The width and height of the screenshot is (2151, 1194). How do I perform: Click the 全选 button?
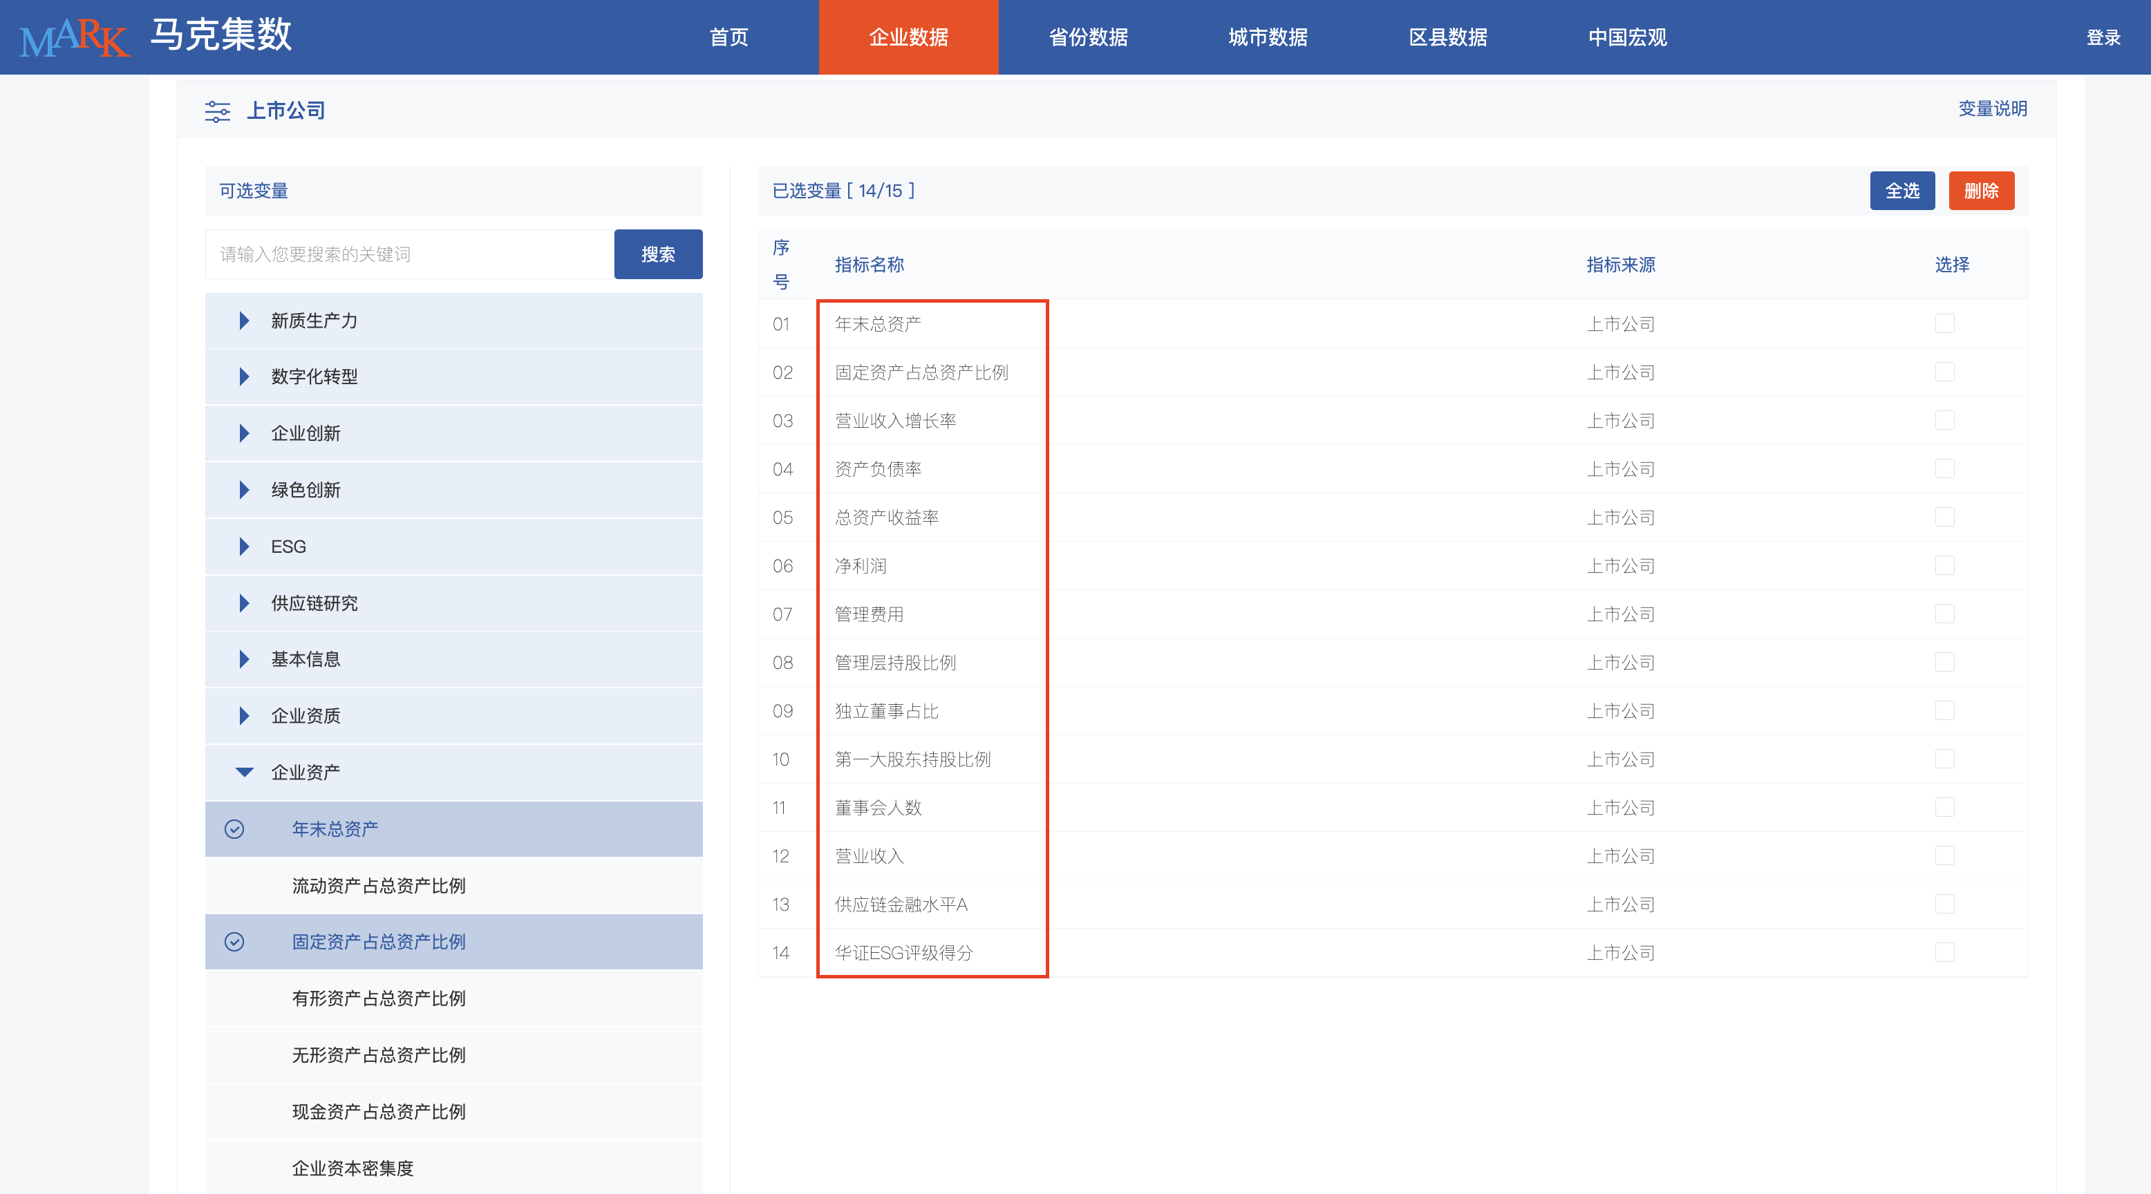point(1902,191)
